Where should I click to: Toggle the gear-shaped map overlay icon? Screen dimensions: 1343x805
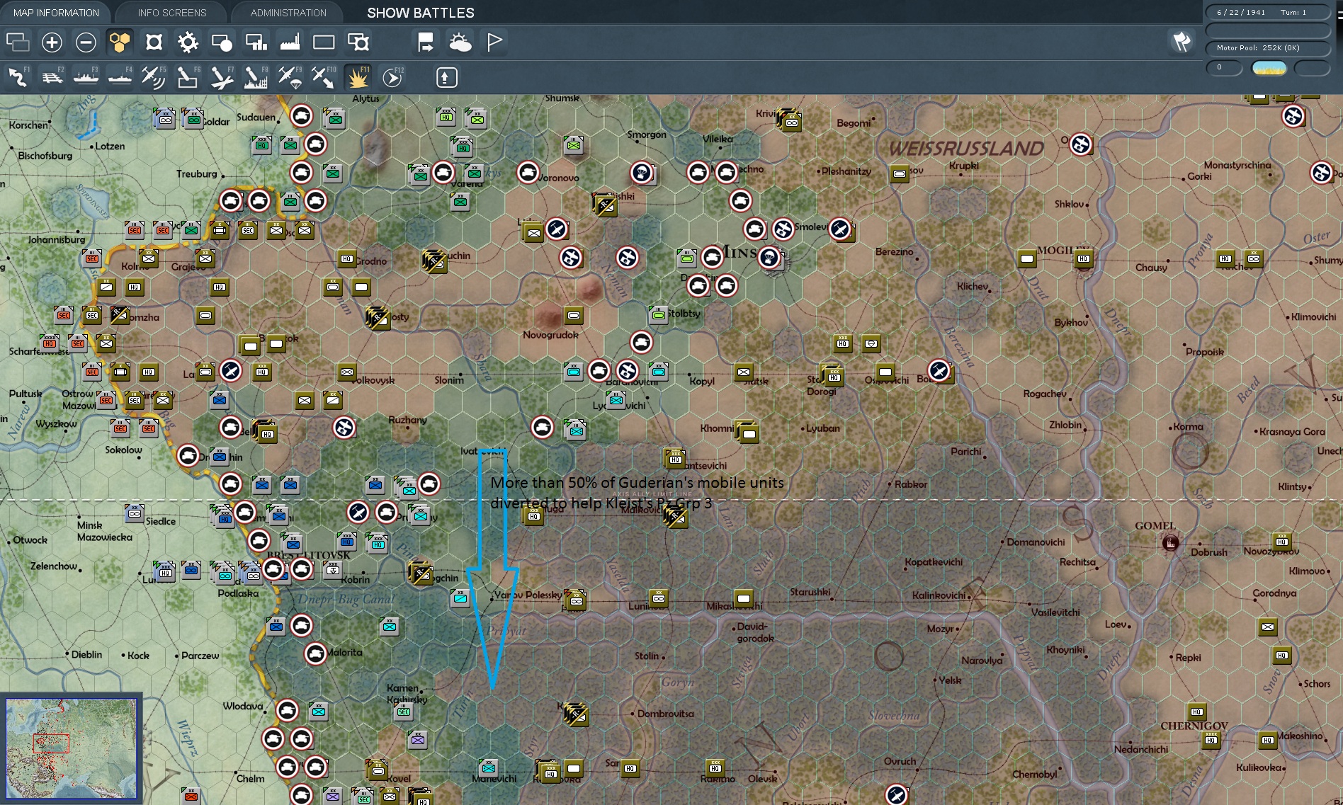(188, 42)
